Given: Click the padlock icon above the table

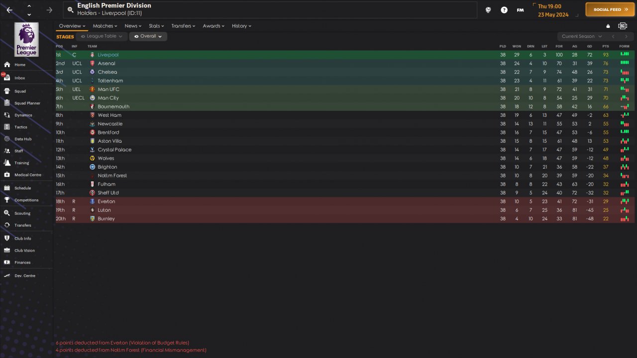Looking at the screenshot, I should coord(608,26).
